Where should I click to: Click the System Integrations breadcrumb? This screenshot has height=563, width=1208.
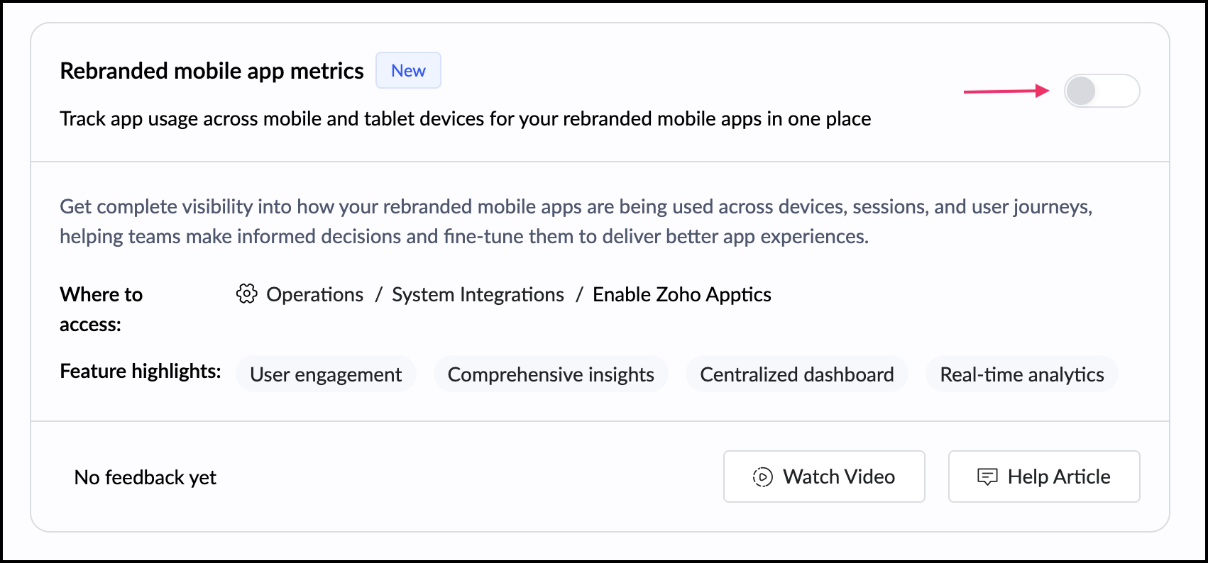pyautogui.click(x=478, y=294)
